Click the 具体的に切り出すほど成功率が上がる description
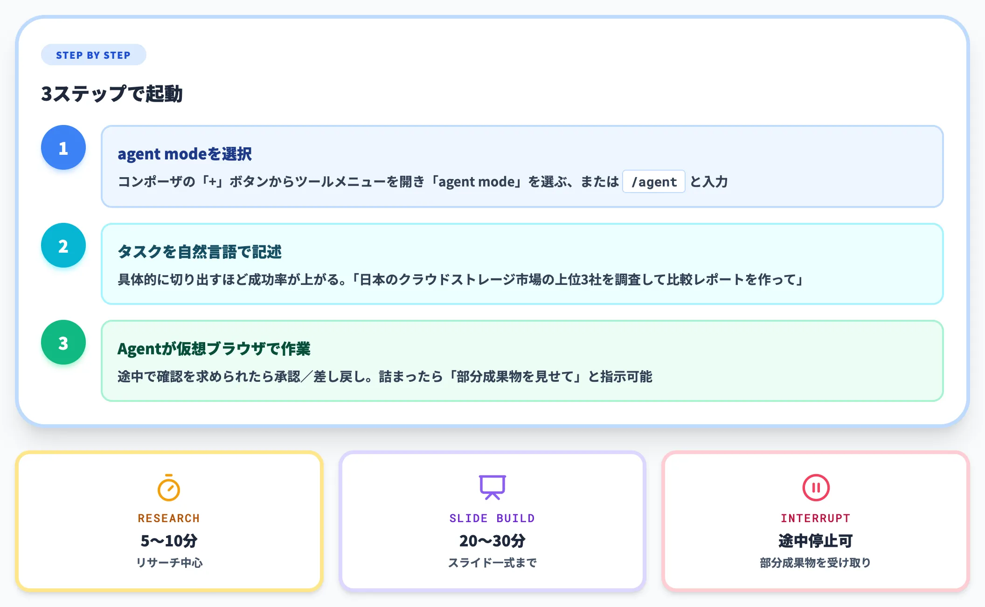Viewport: 985px width, 607px height. [461, 280]
